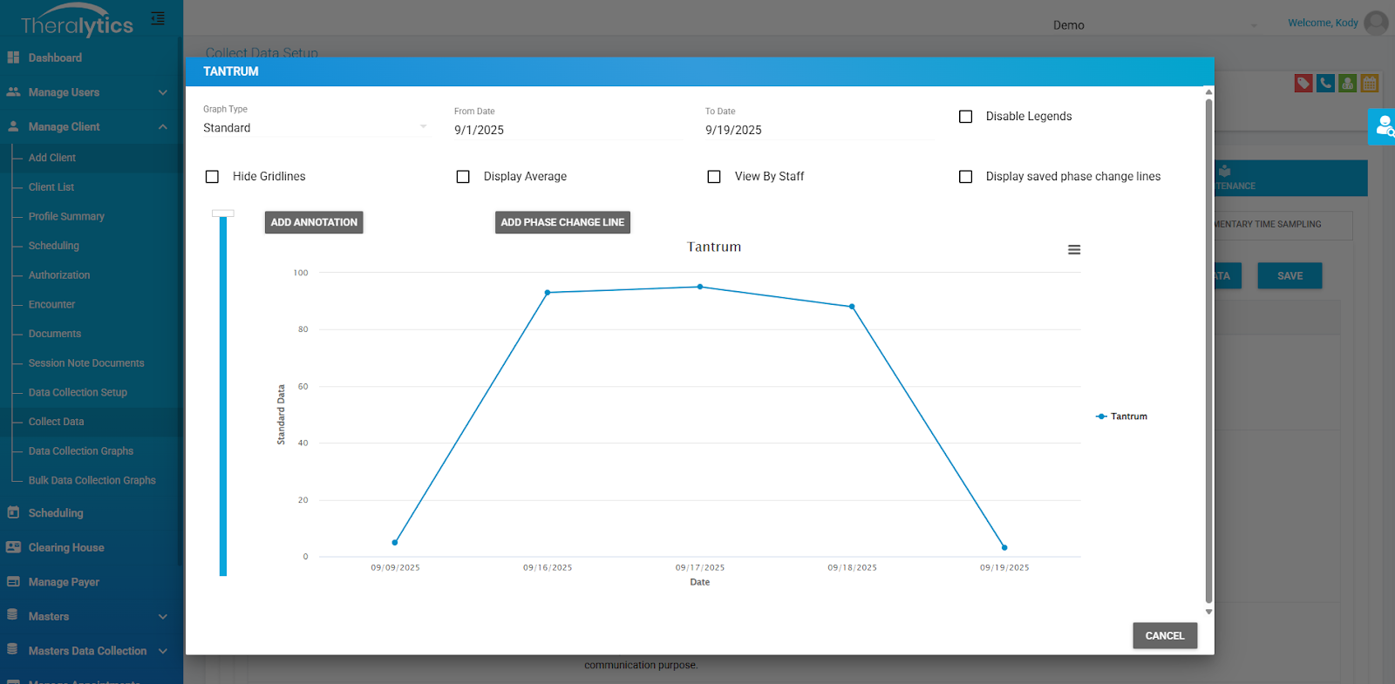
Task: Click the Clearing House icon
Action: tap(13, 547)
